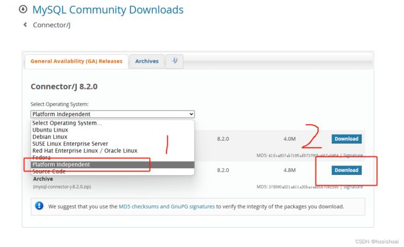Click the 4.0M file size value
404x247 pixels.
tap(290, 139)
